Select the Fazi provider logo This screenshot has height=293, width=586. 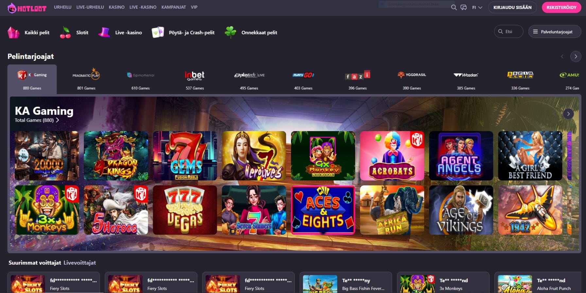point(357,75)
